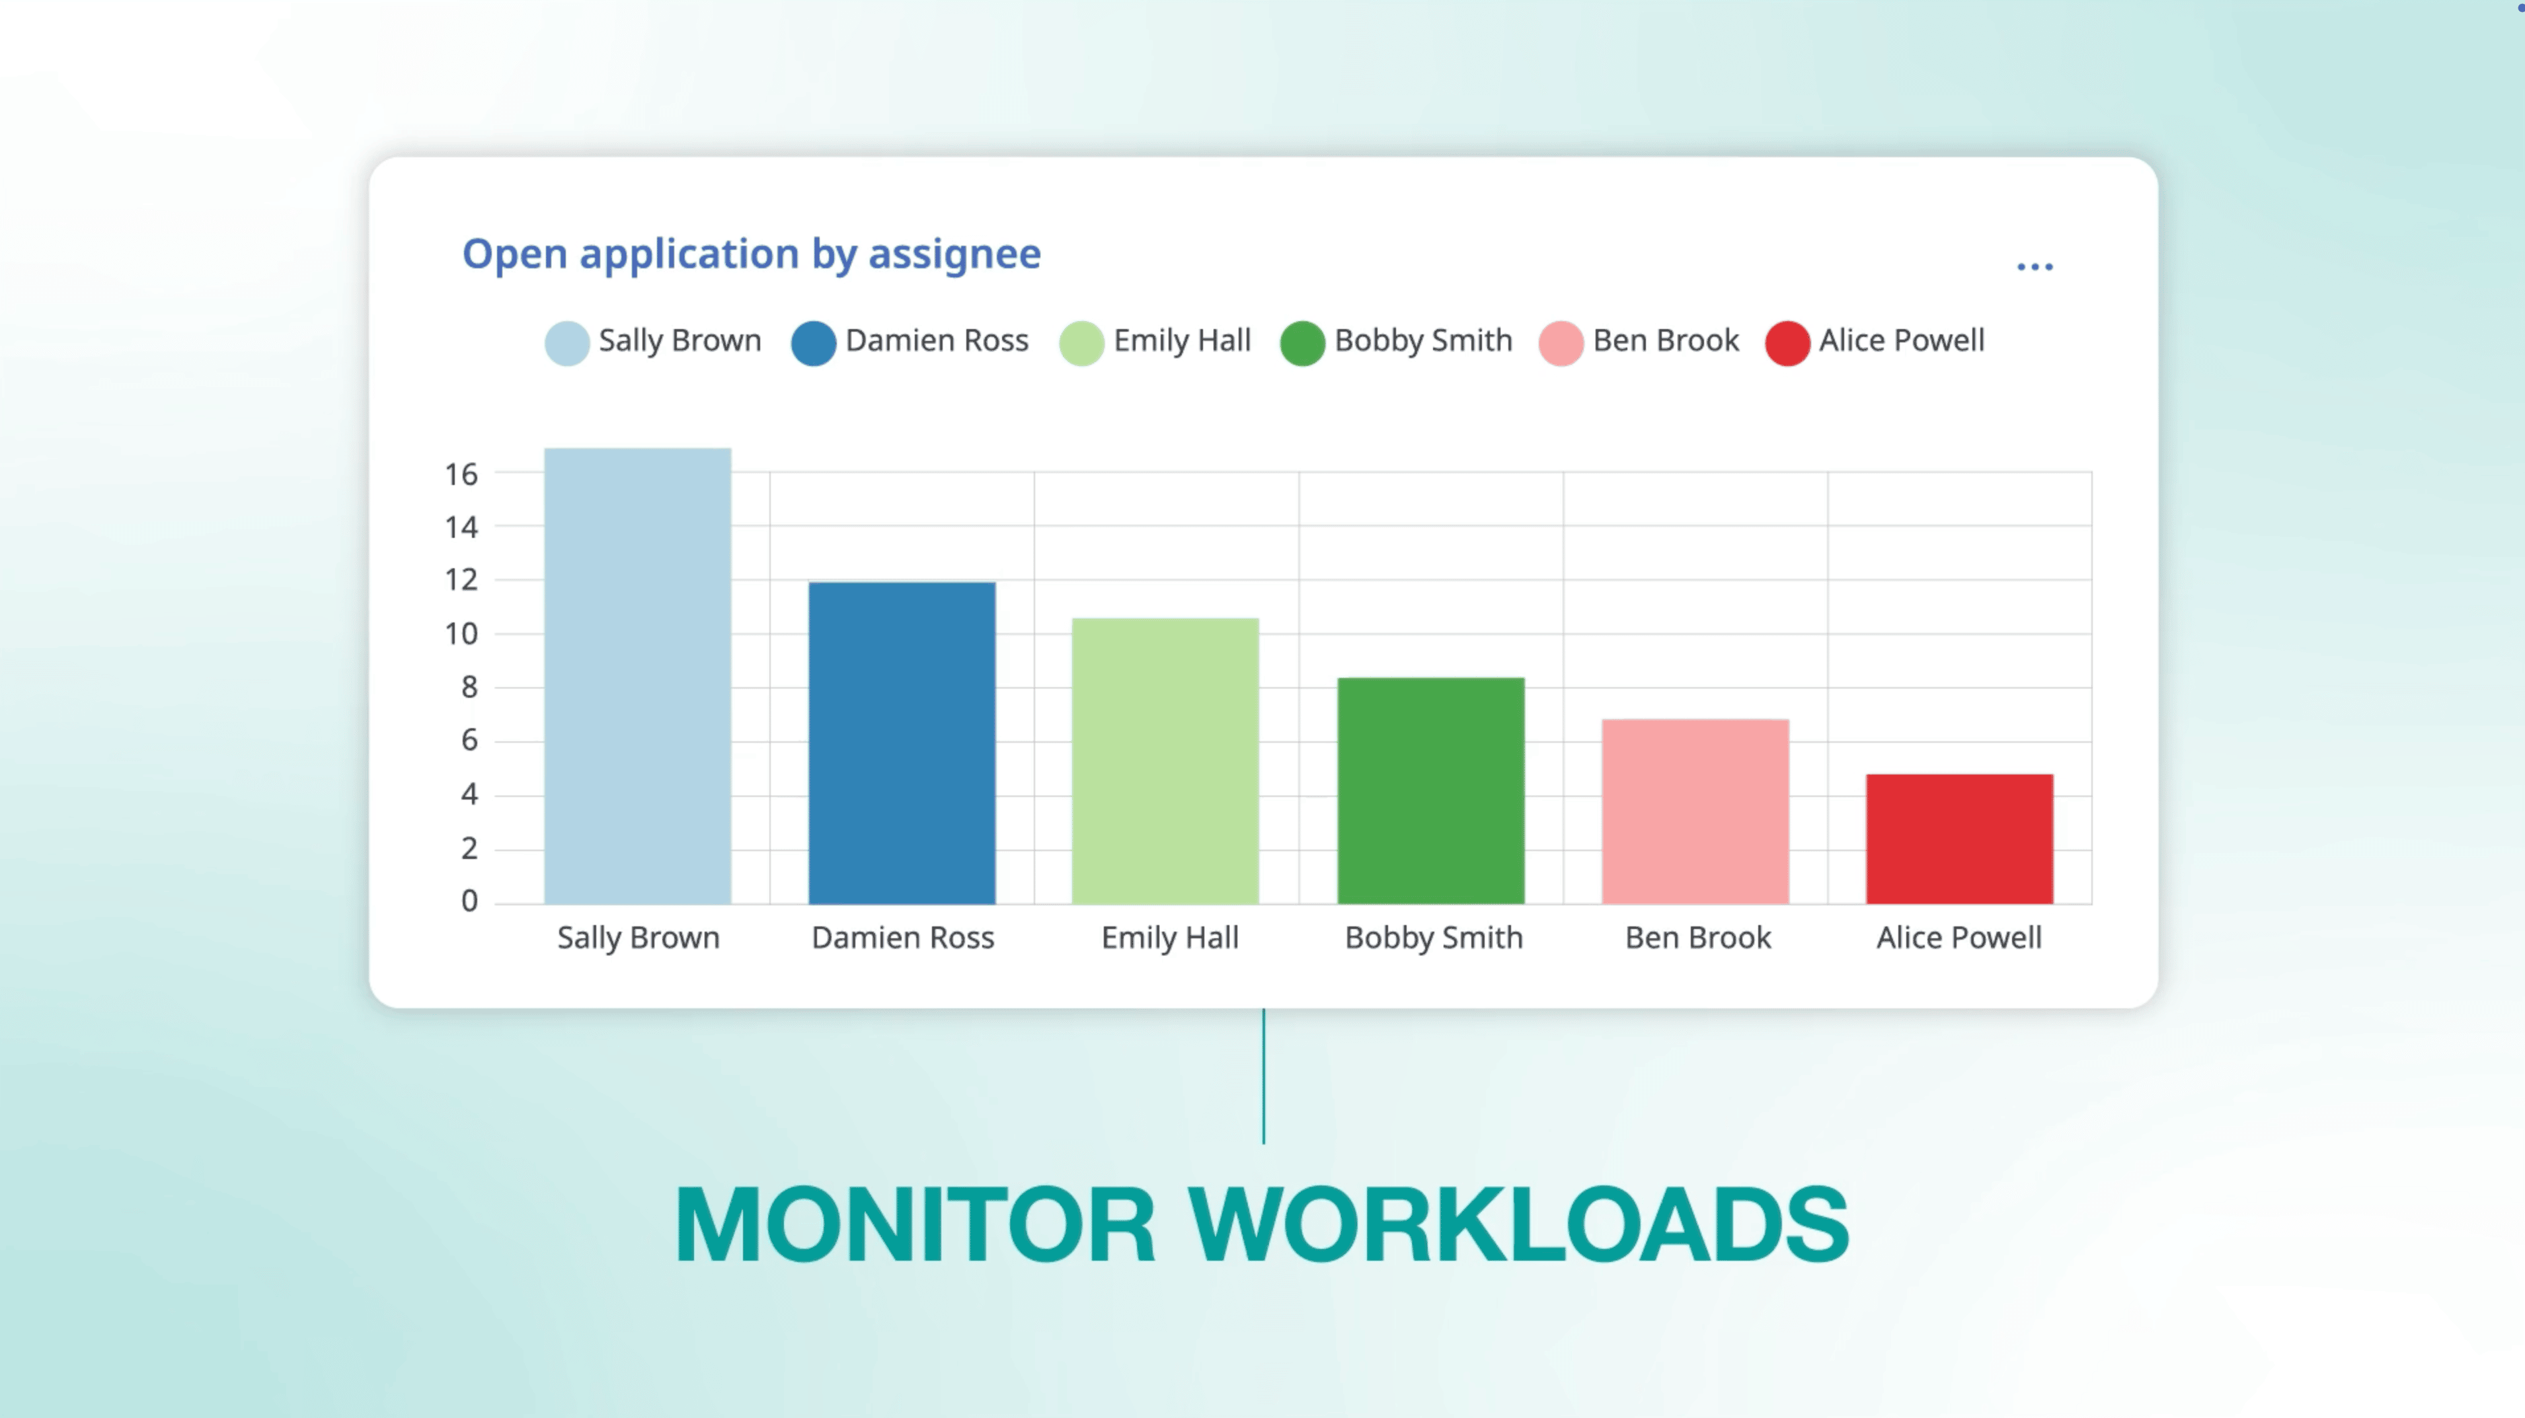Image resolution: width=2525 pixels, height=1418 pixels.
Task: Click the Bobby Smith x-axis label
Action: (1433, 938)
